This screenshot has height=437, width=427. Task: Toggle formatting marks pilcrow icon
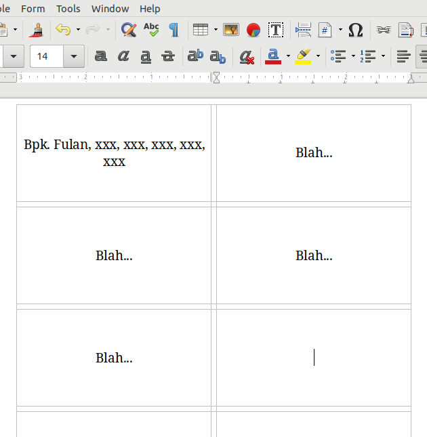174,30
